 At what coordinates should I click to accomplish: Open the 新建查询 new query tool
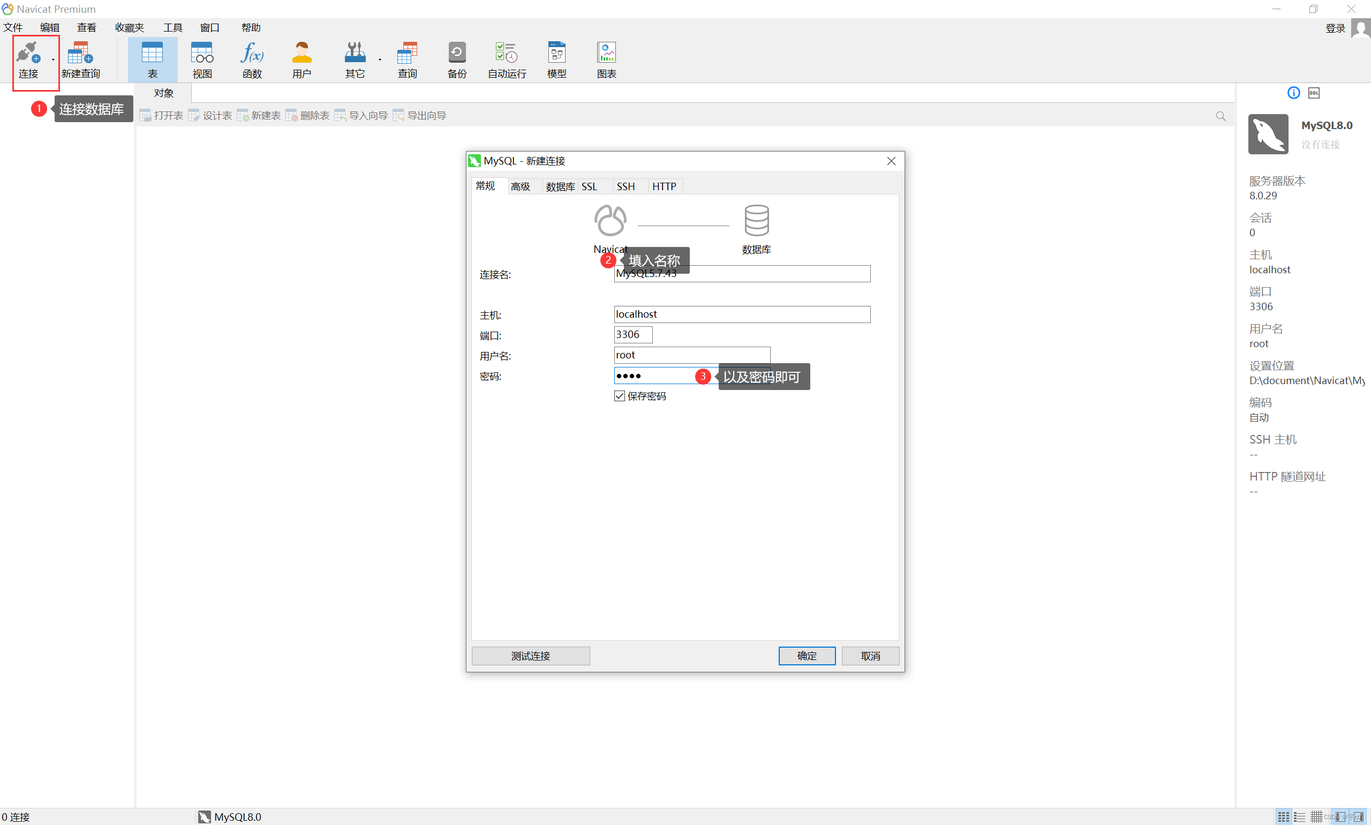pos(80,60)
